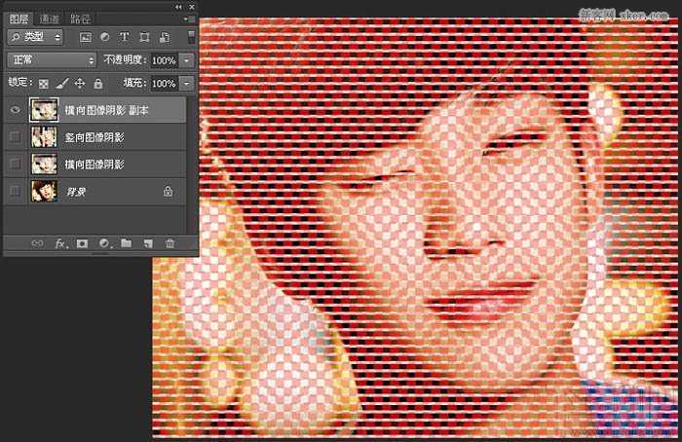Add a layer style with fx icon
The height and width of the screenshot is (442, 682).
(60, 243)
